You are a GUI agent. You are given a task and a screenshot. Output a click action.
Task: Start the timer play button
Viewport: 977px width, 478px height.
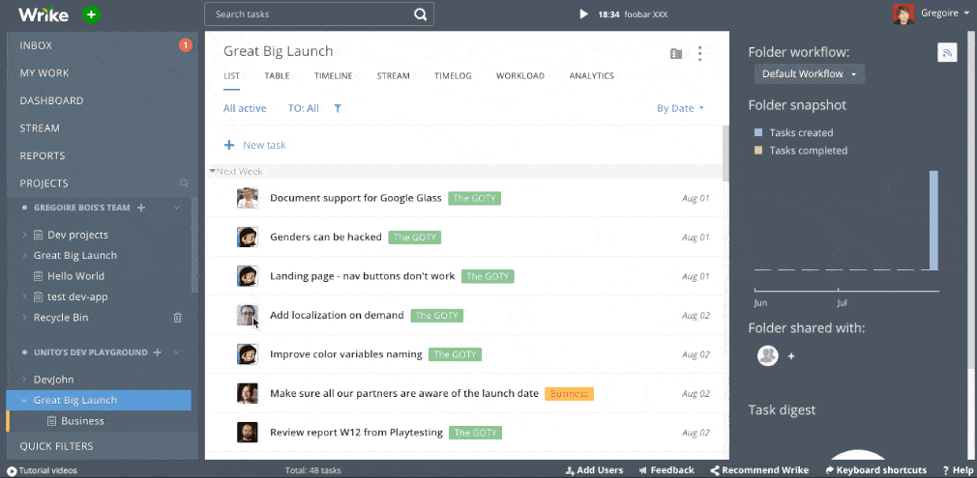[583, 14]
